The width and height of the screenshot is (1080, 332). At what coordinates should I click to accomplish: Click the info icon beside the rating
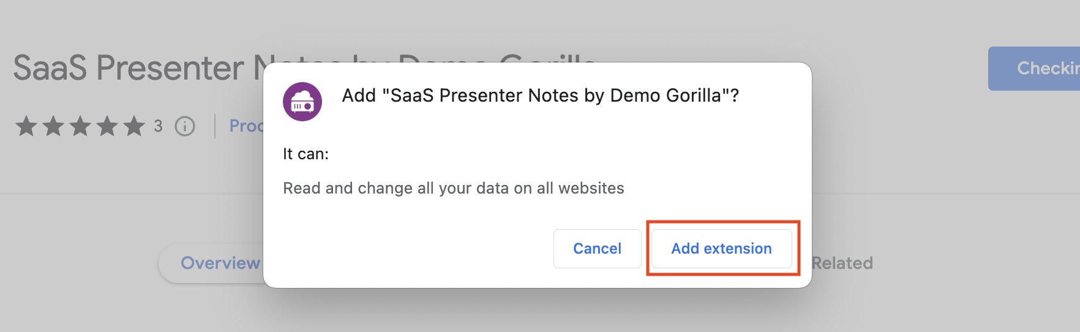click(x=185, y=126)
